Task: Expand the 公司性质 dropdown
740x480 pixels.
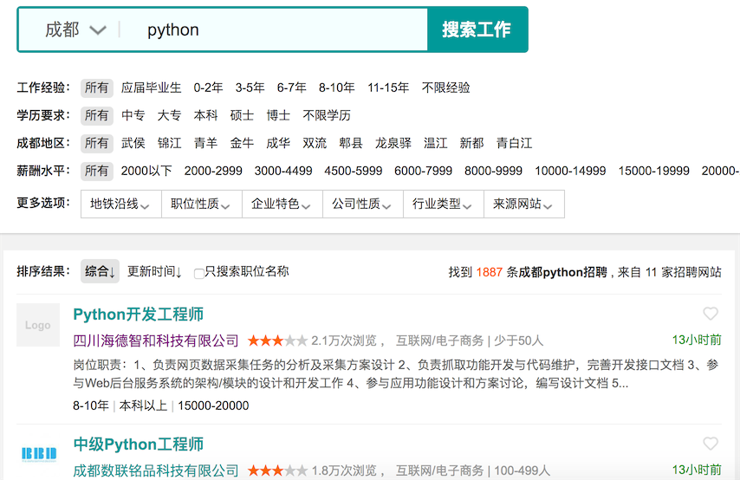Action: [x=362, y=204]
